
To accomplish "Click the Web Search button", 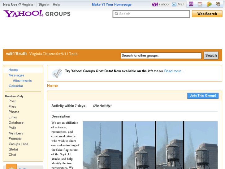I will pos(207,14).
